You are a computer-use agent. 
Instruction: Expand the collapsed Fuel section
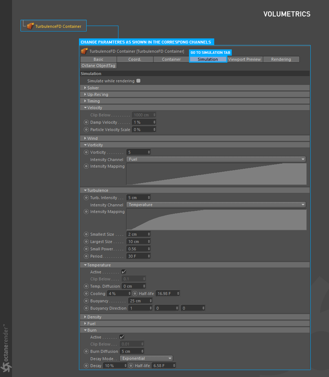(x=195, y=324)
